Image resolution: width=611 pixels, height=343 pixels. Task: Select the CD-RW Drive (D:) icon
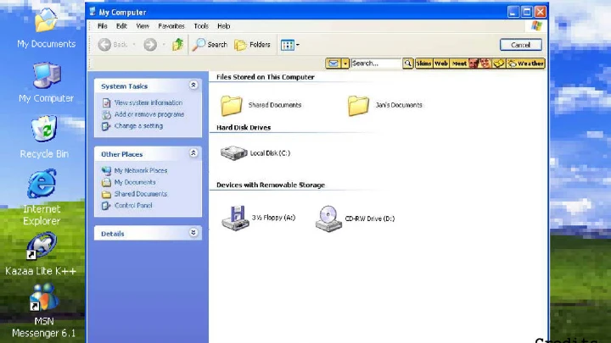pyautogui.click(x=328, y=219)
